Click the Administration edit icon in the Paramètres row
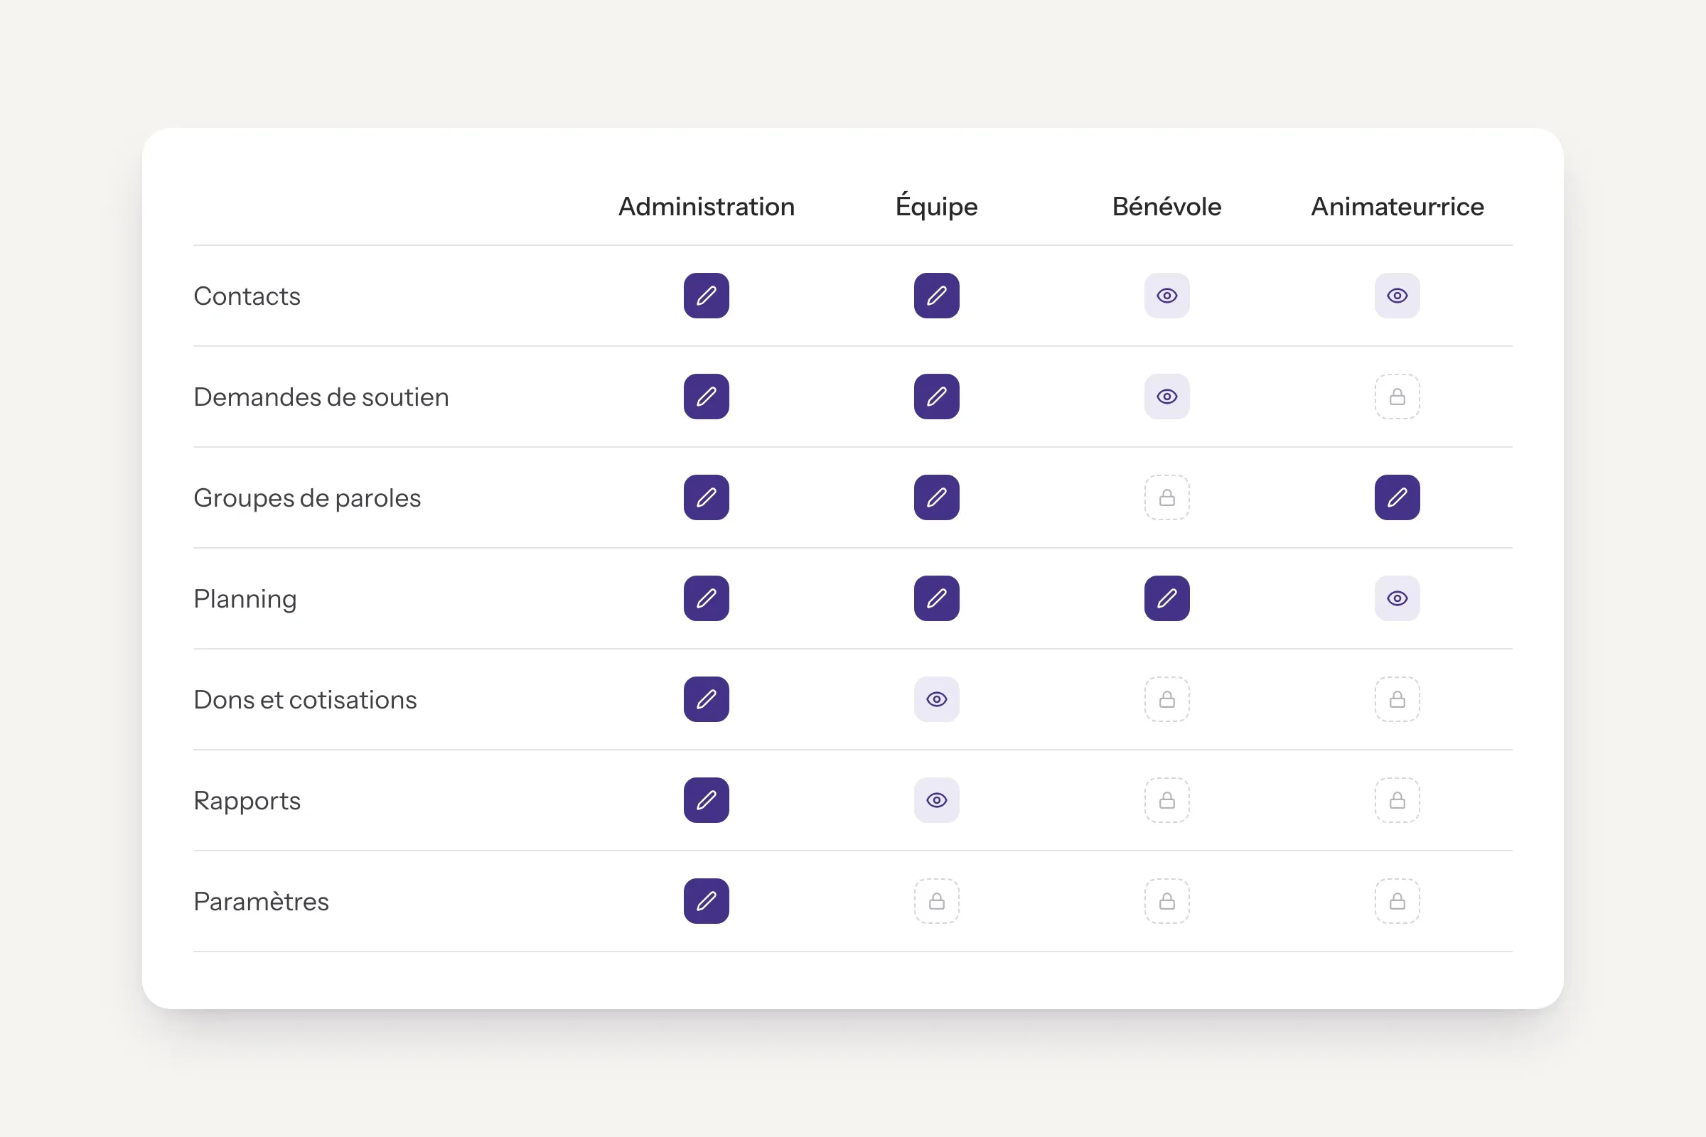 coord(706,900)
